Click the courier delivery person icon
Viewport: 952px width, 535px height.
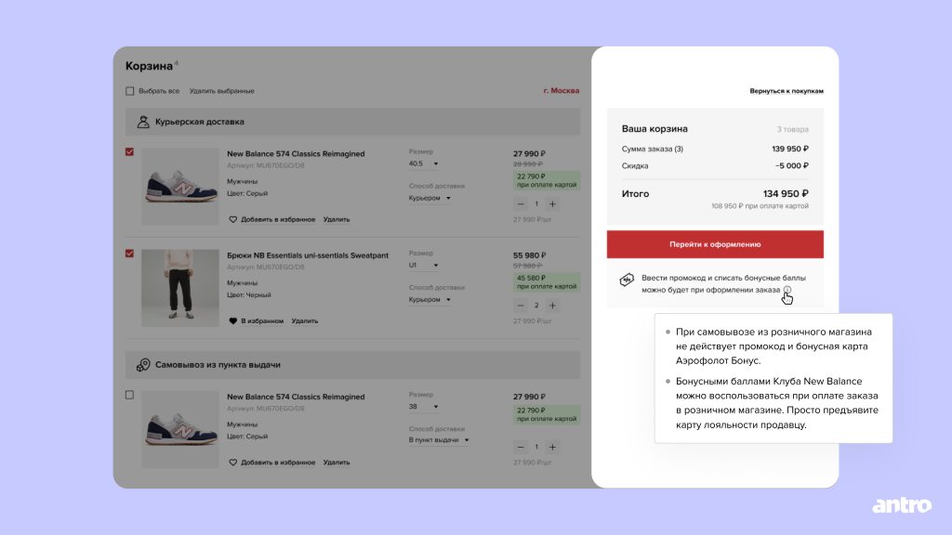point(143,122)
